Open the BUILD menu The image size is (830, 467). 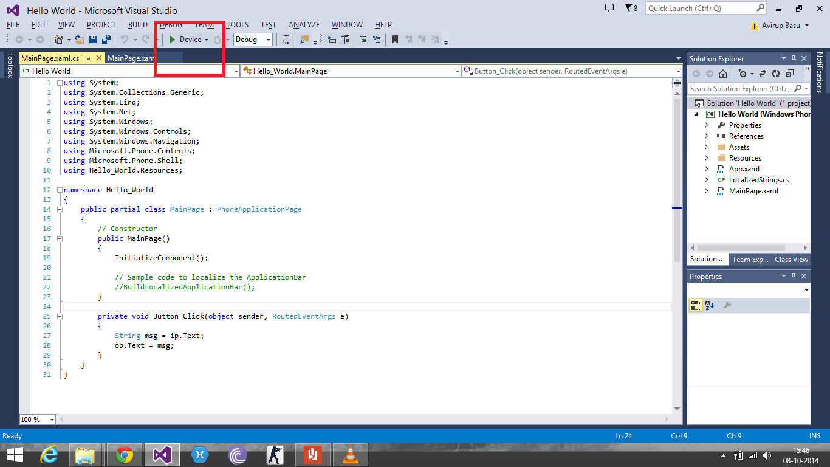pos(138,25)
